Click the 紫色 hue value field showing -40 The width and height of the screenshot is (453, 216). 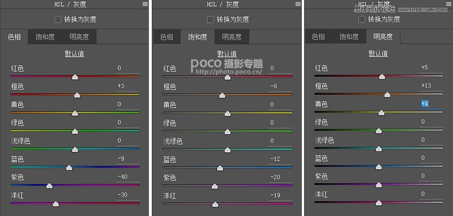(127, 177)
